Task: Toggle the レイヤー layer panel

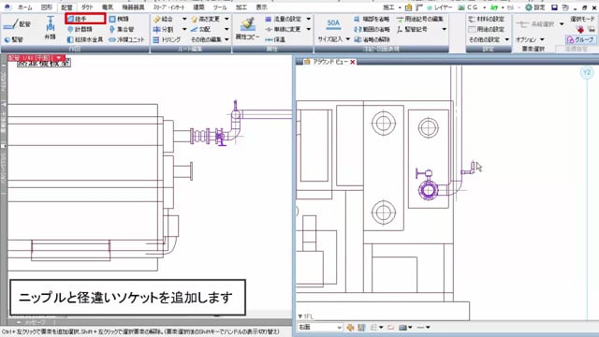Action: click(439, 7)
